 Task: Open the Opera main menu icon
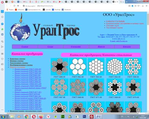(x=2, y=2)
